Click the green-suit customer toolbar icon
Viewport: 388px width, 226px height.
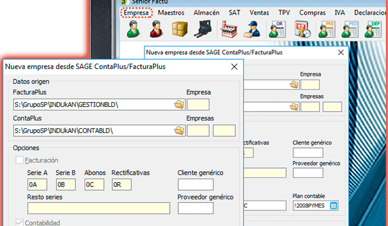[133, 29]
